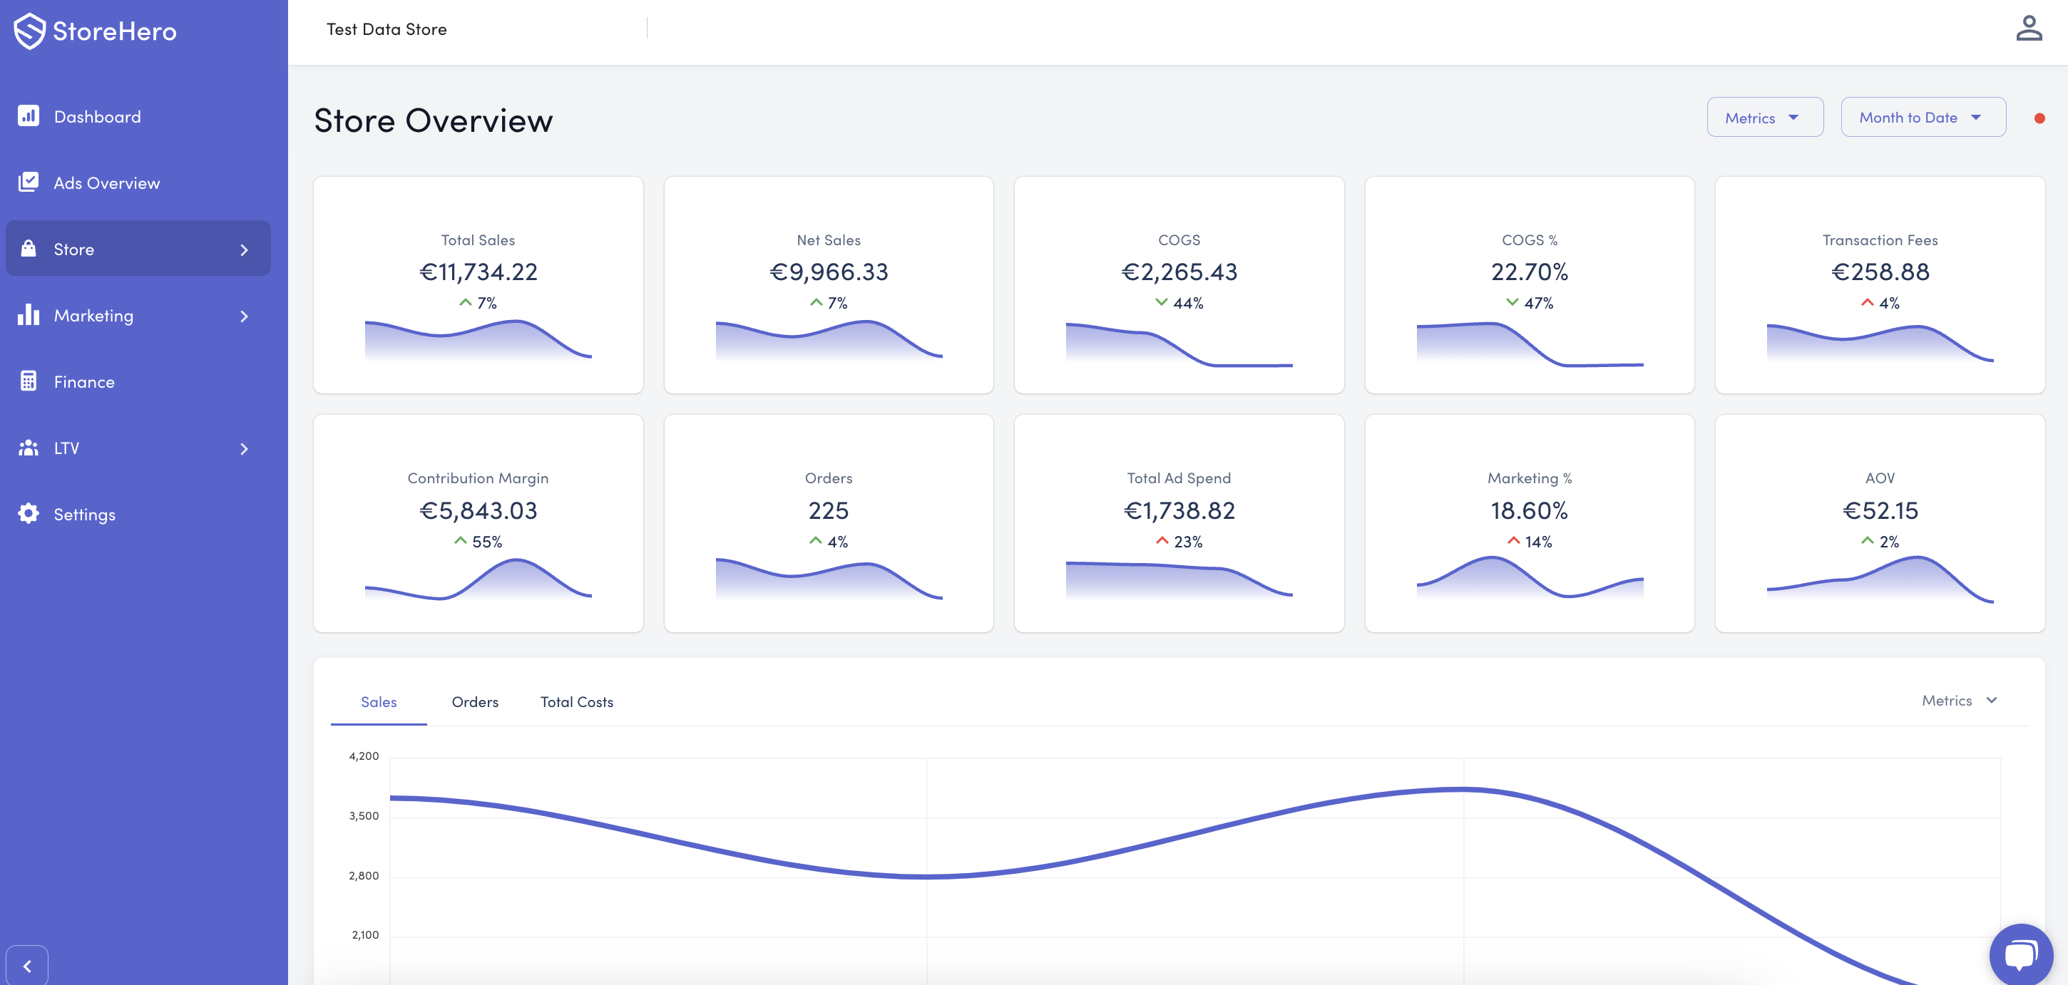Click the 44% COGS decrease indicator
The width and height of the screenshot is (2068, 985).
pyautogui.click(x=1179, y=302)
